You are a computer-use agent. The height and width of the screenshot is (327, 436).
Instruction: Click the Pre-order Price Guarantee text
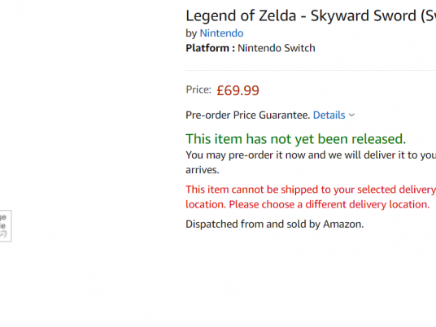[248, 116]
